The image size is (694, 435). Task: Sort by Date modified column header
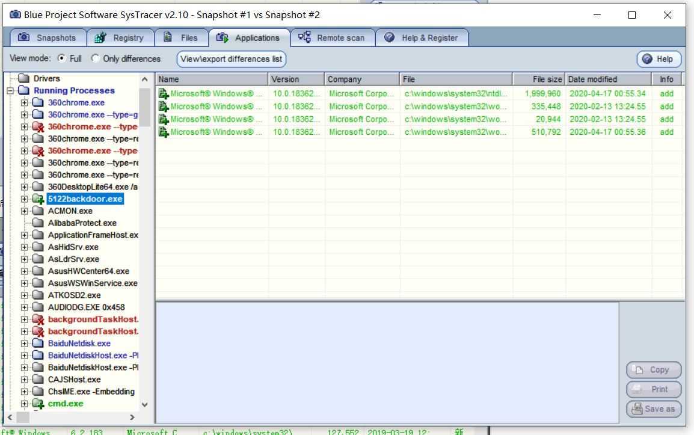609,79
